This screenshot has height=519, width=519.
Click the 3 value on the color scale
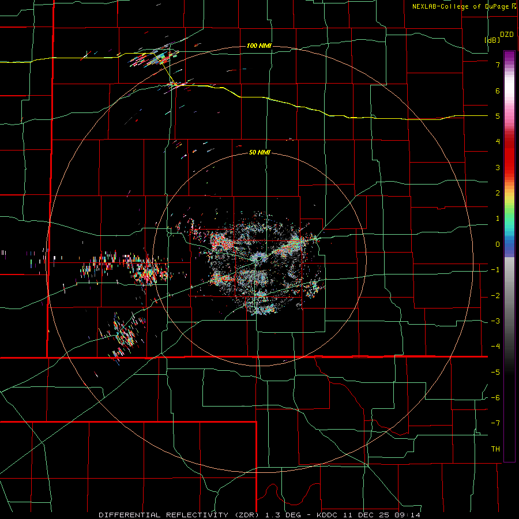click(x=498, y=167)
